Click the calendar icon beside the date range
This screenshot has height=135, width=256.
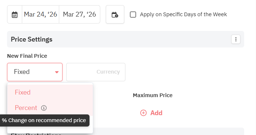[x=15, y=15]
